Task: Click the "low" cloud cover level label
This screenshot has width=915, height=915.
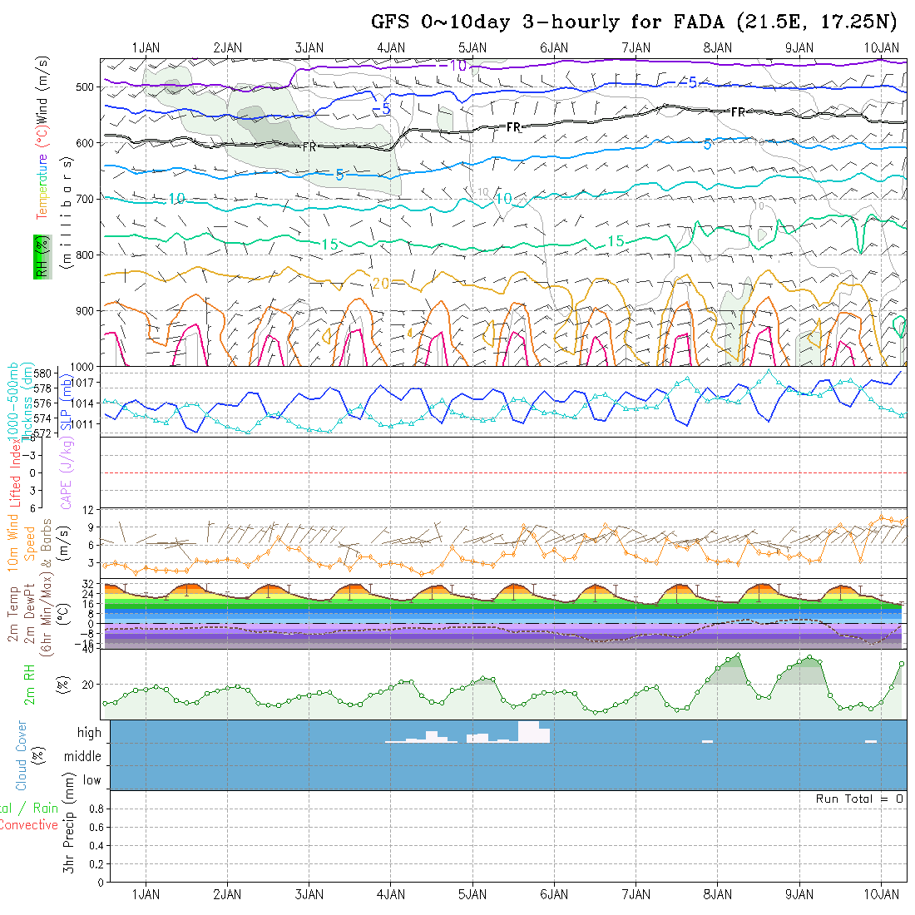Action: click(91, 780)
